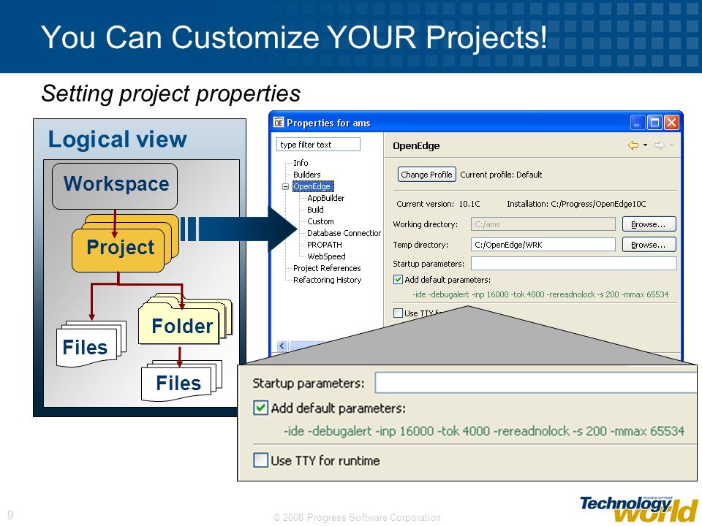702x526 pixels.
Task: Click the Installation path text
Action: point(576,204)
